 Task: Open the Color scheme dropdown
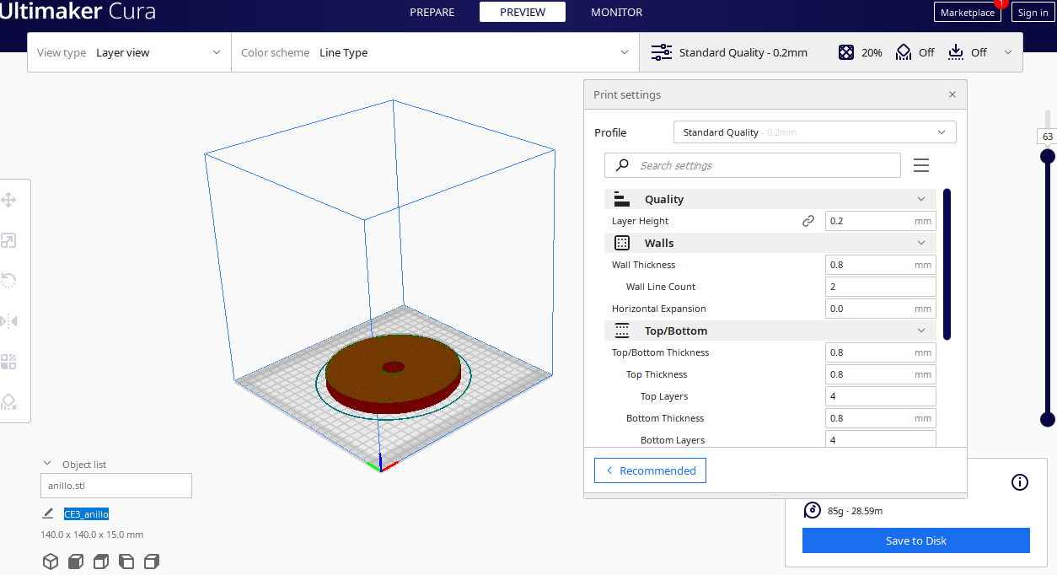click(435, 52)
